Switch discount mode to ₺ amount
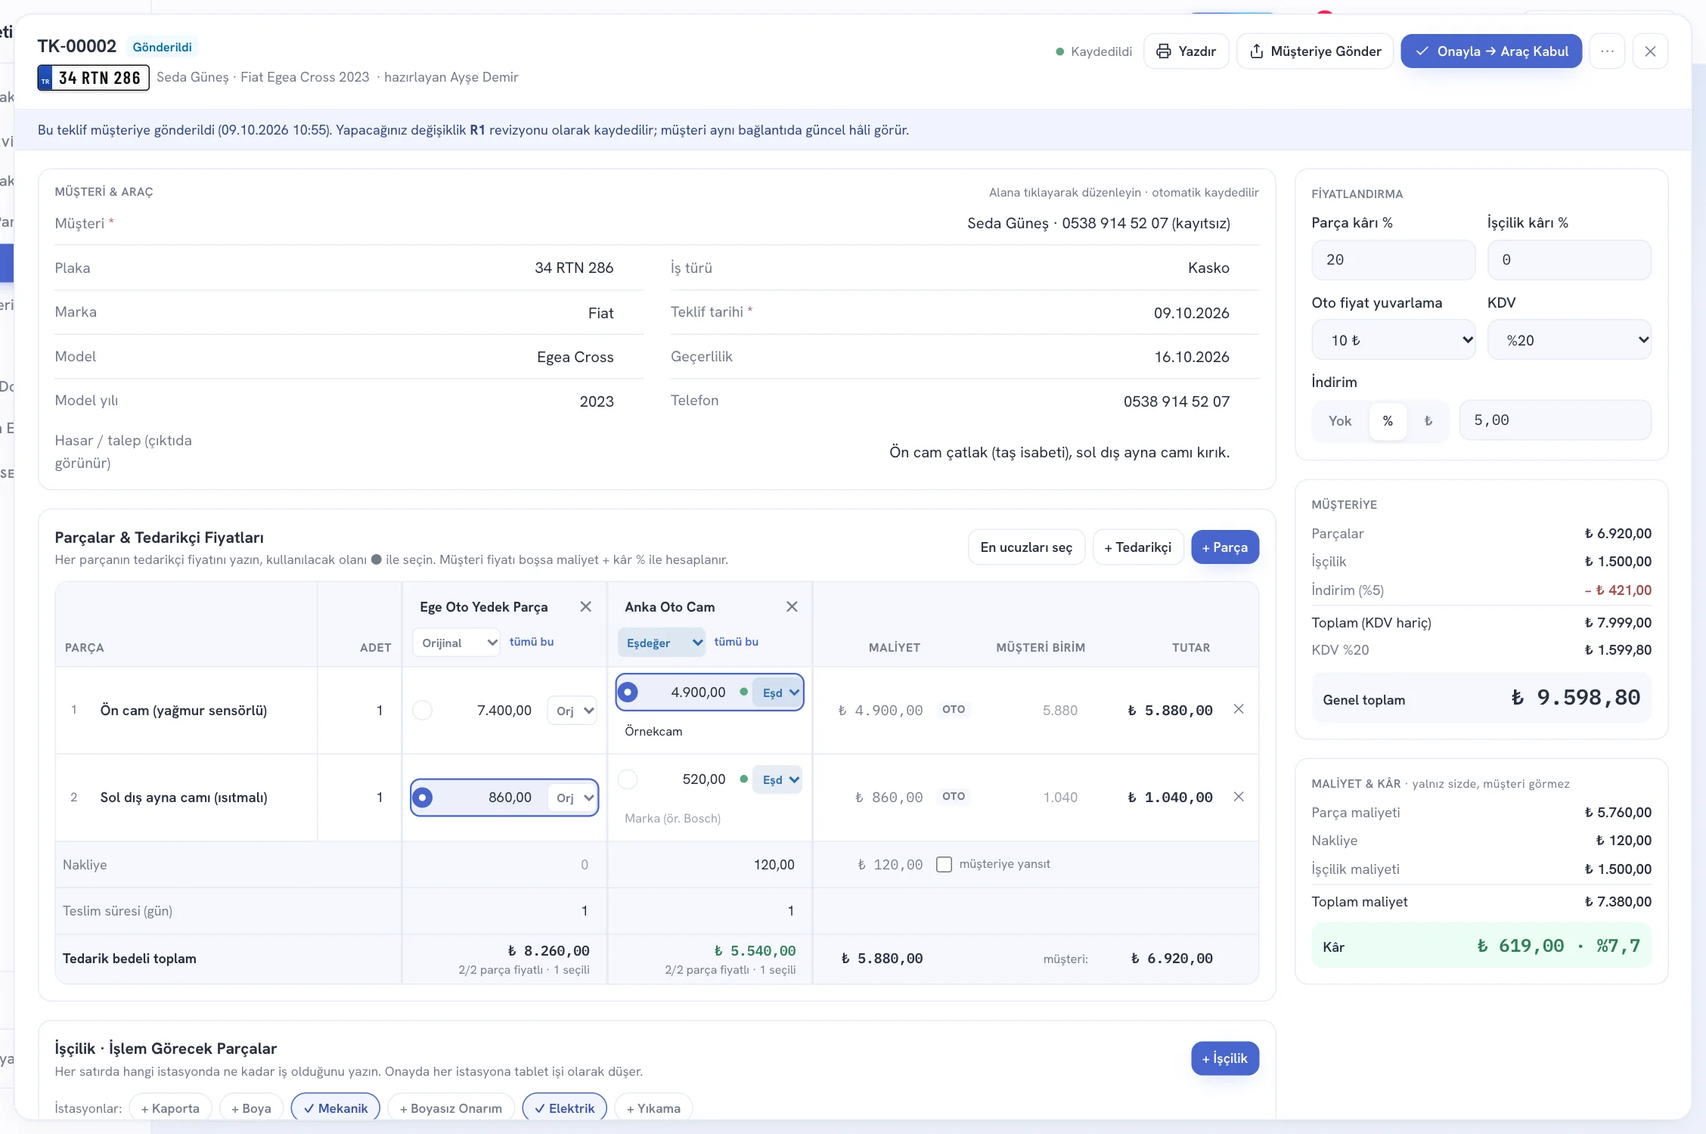This screenshot has width=1706, height=1134. point(1428,420)
